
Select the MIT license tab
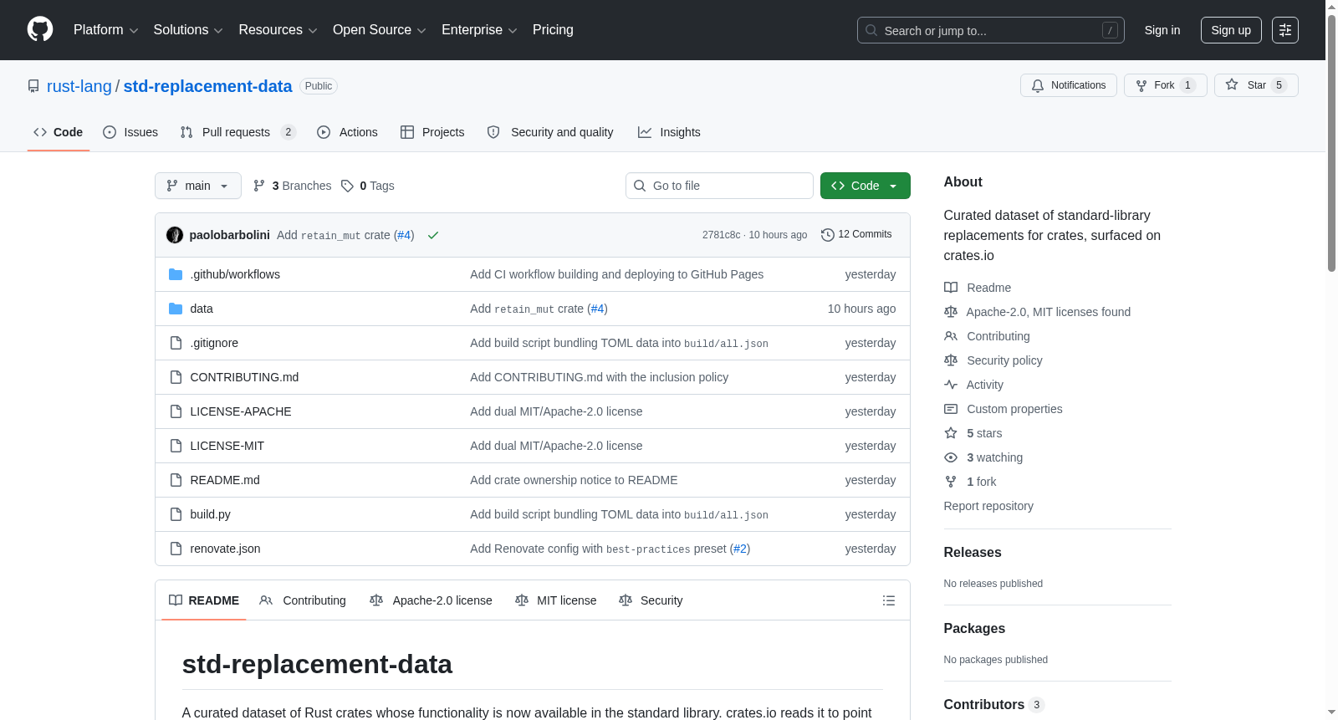(x=556, y=600)
